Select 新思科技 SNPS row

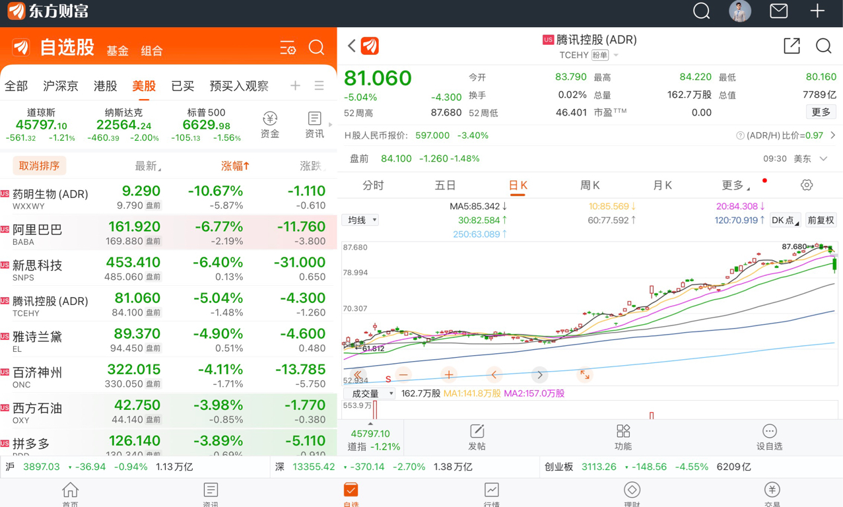[168, 269]
